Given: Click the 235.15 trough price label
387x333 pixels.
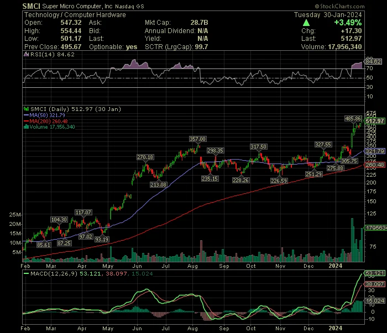Looking at the screenshot, I should click(x=210, y=179).
